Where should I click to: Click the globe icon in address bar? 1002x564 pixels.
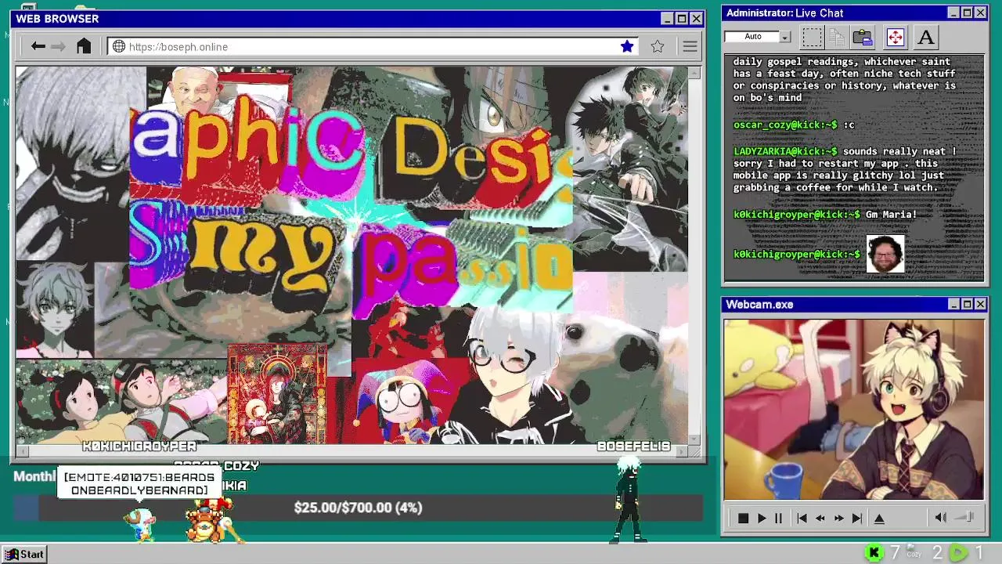119,46
